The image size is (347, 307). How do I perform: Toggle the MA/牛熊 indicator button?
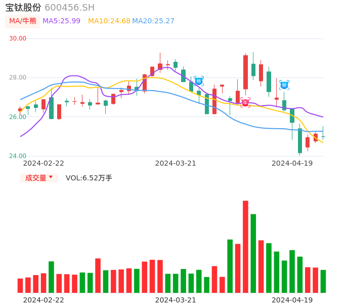23,21
